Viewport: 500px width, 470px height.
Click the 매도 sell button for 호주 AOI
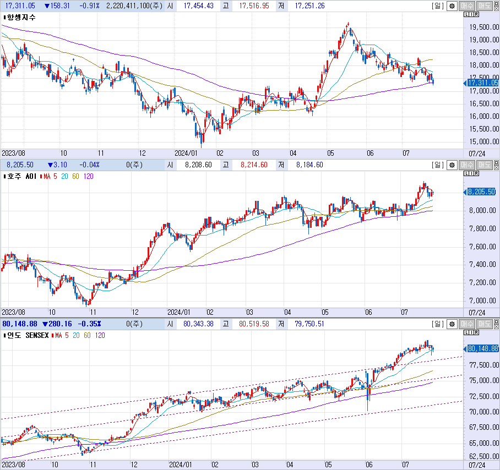point(485,165)
